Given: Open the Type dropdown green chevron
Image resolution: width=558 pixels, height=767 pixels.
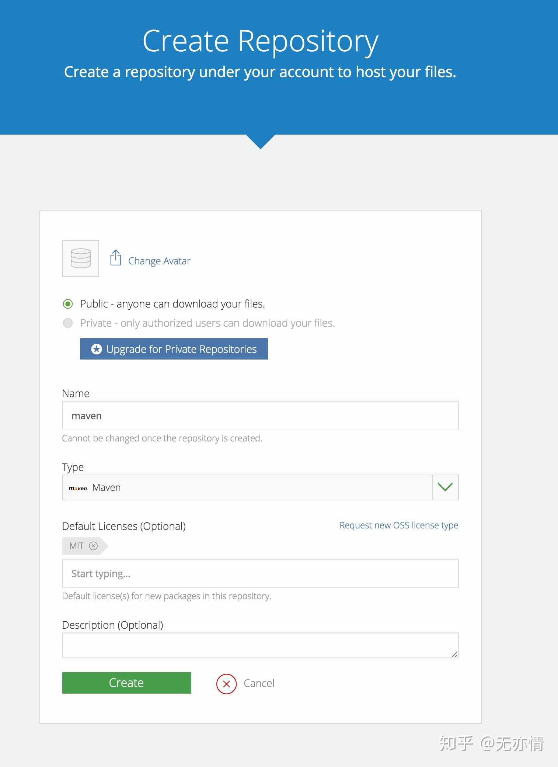Looking at the screenshot, I should point(445,487).
